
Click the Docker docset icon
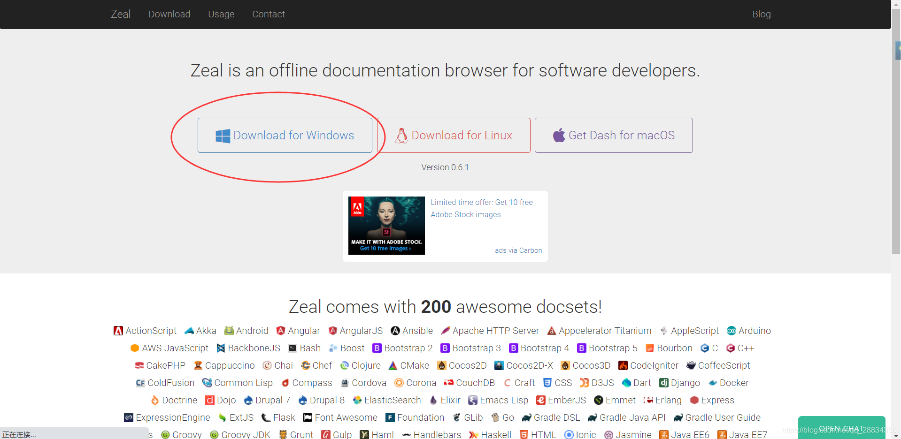713,383
